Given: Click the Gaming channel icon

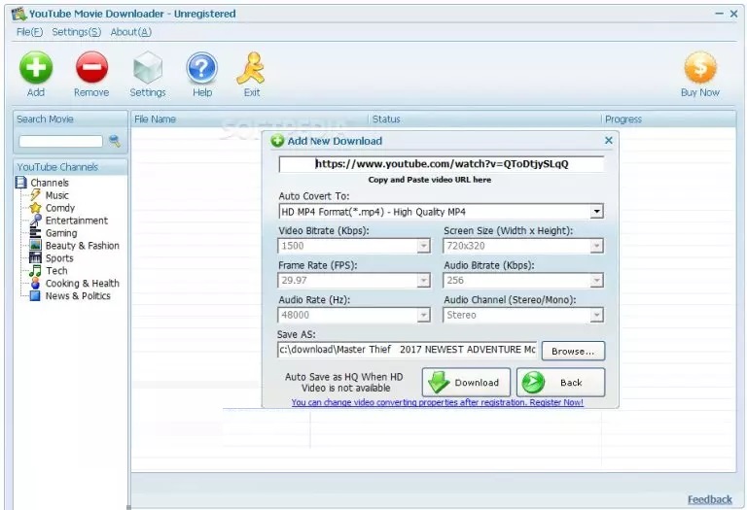Looking at the screenshot, I should coord(35,232).
